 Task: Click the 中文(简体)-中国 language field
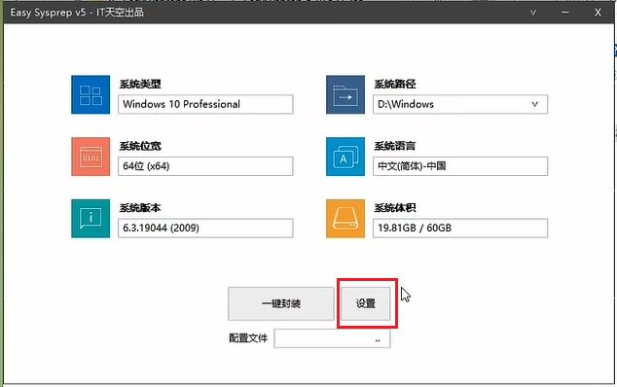[x=460, y=166]
